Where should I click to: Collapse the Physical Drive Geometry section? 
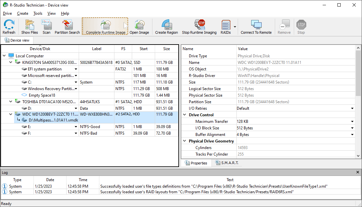[185, 141]
